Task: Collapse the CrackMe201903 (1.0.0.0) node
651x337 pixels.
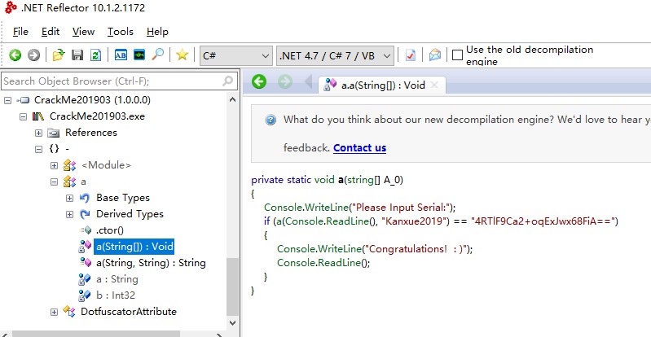Action: pos(7,100)
